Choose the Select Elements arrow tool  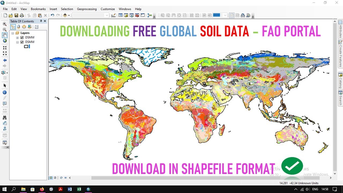[x=5, y=86]
